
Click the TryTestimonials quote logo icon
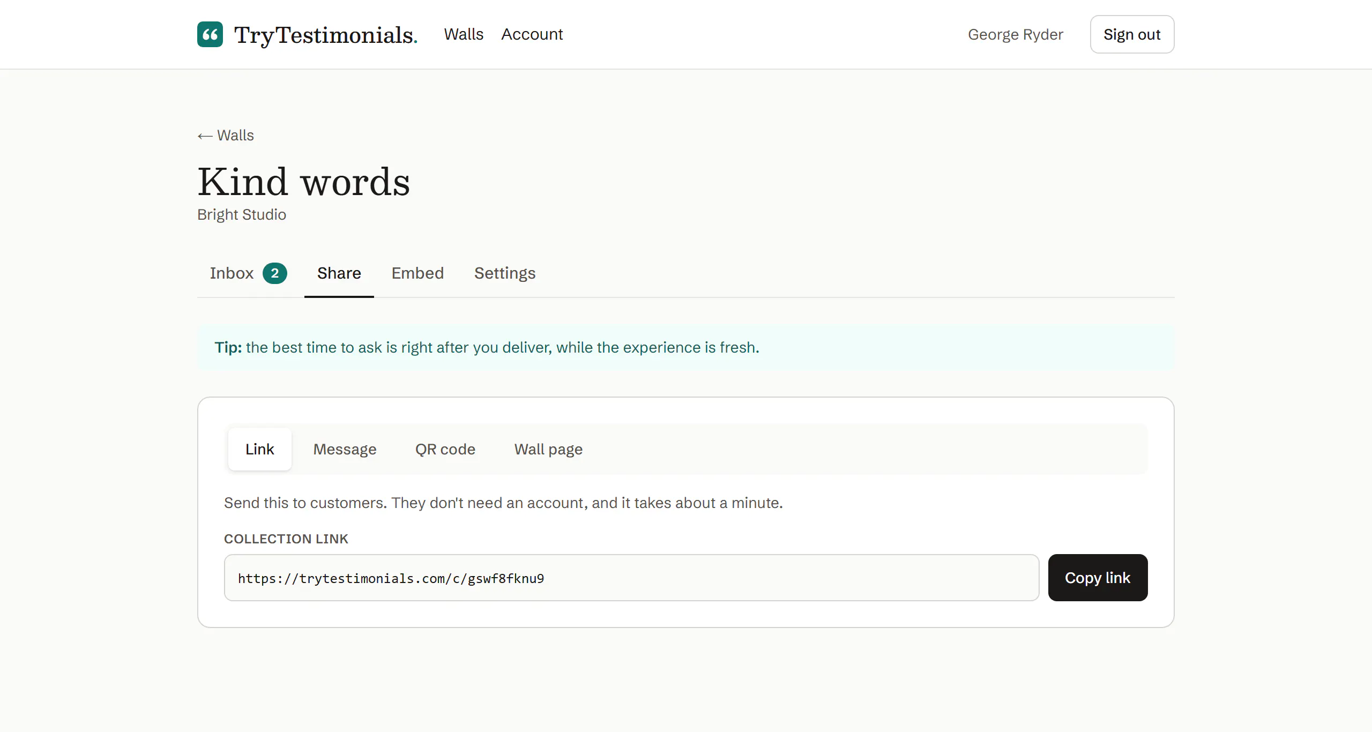pos(210,34)
